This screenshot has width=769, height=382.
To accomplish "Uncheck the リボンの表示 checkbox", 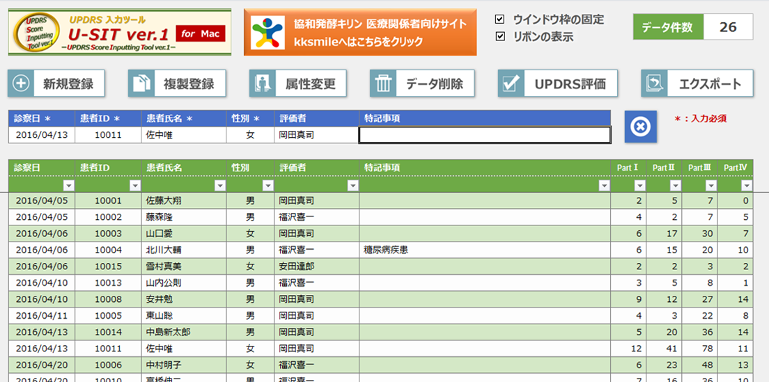I will coord(500,37).
